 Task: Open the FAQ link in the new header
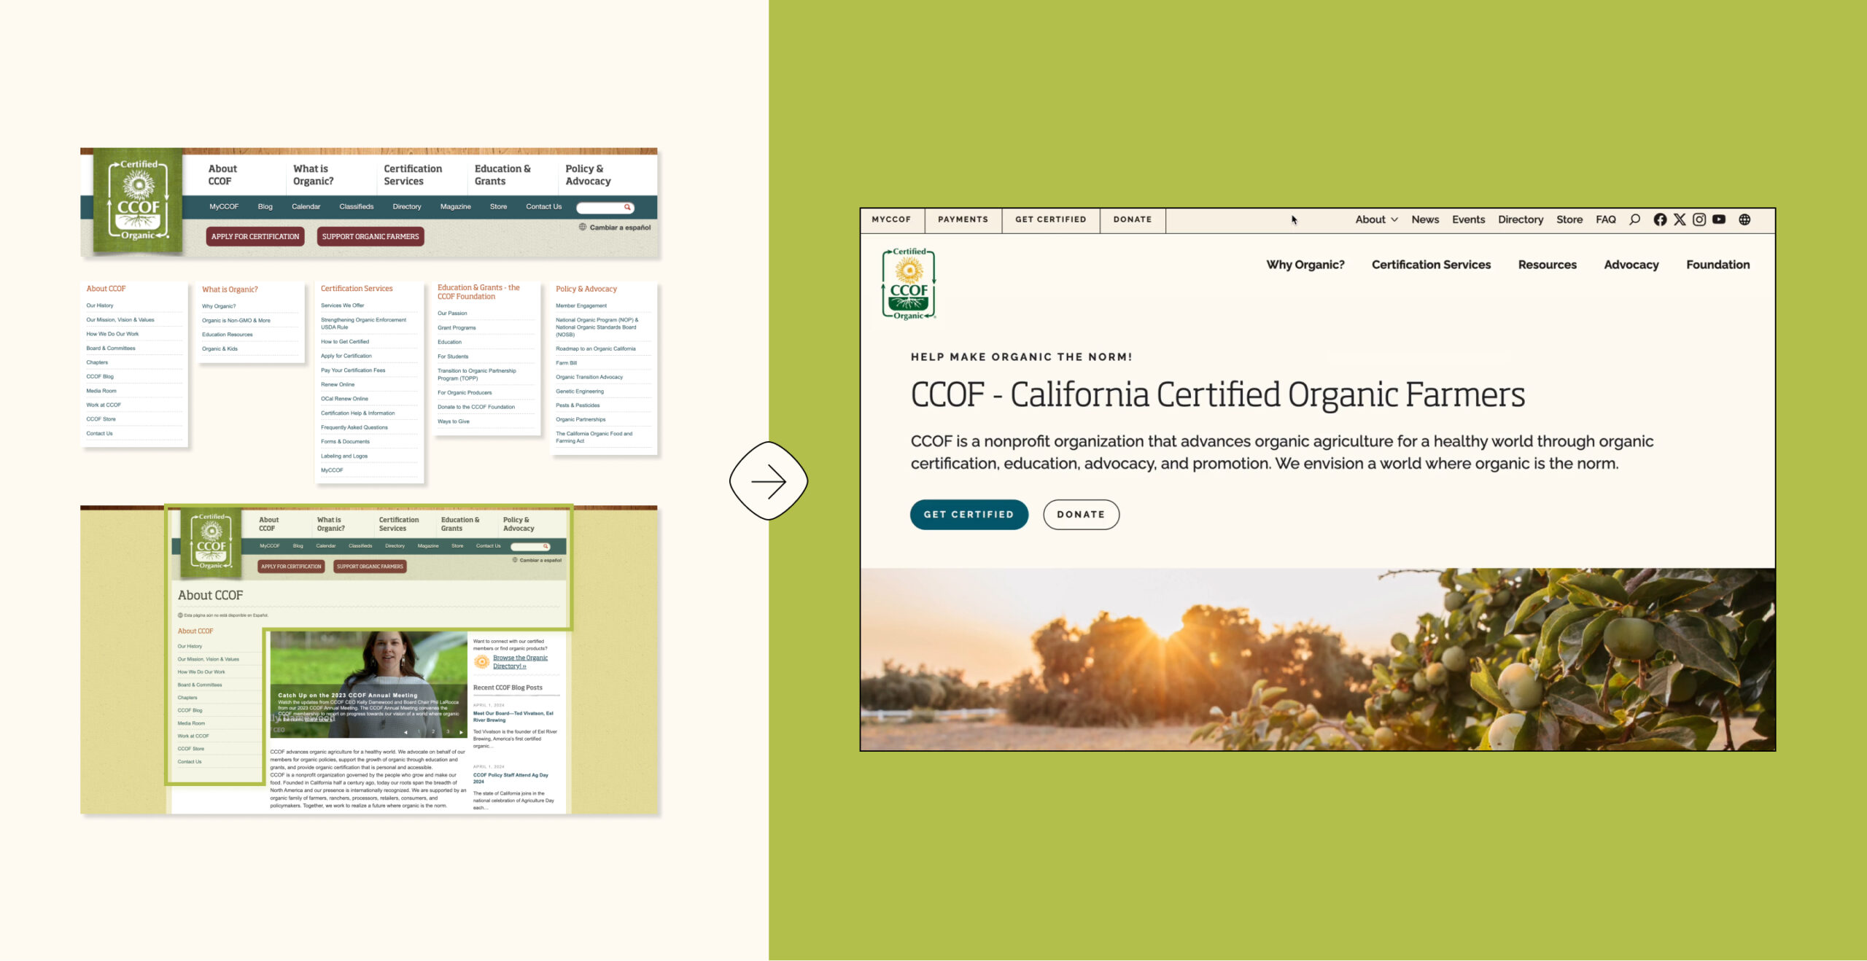pos(1605,219)
